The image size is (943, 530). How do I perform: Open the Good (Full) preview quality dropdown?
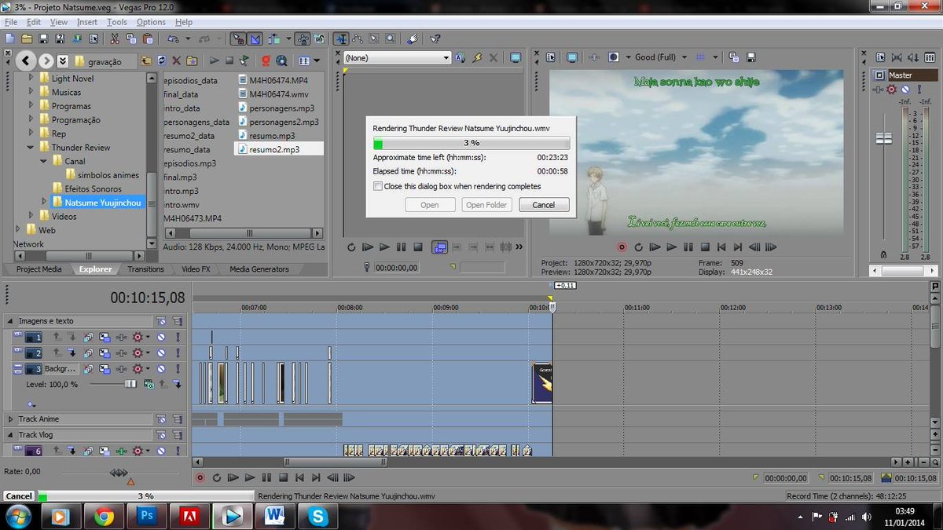point(684,57)
